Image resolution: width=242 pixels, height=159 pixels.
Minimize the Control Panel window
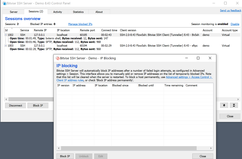click(214, 3)
